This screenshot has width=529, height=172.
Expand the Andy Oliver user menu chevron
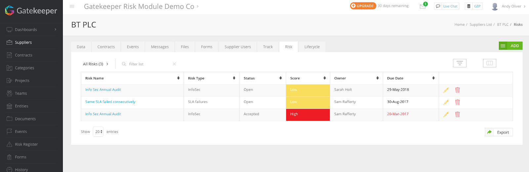pyautogui.click(x=524, y=6)
